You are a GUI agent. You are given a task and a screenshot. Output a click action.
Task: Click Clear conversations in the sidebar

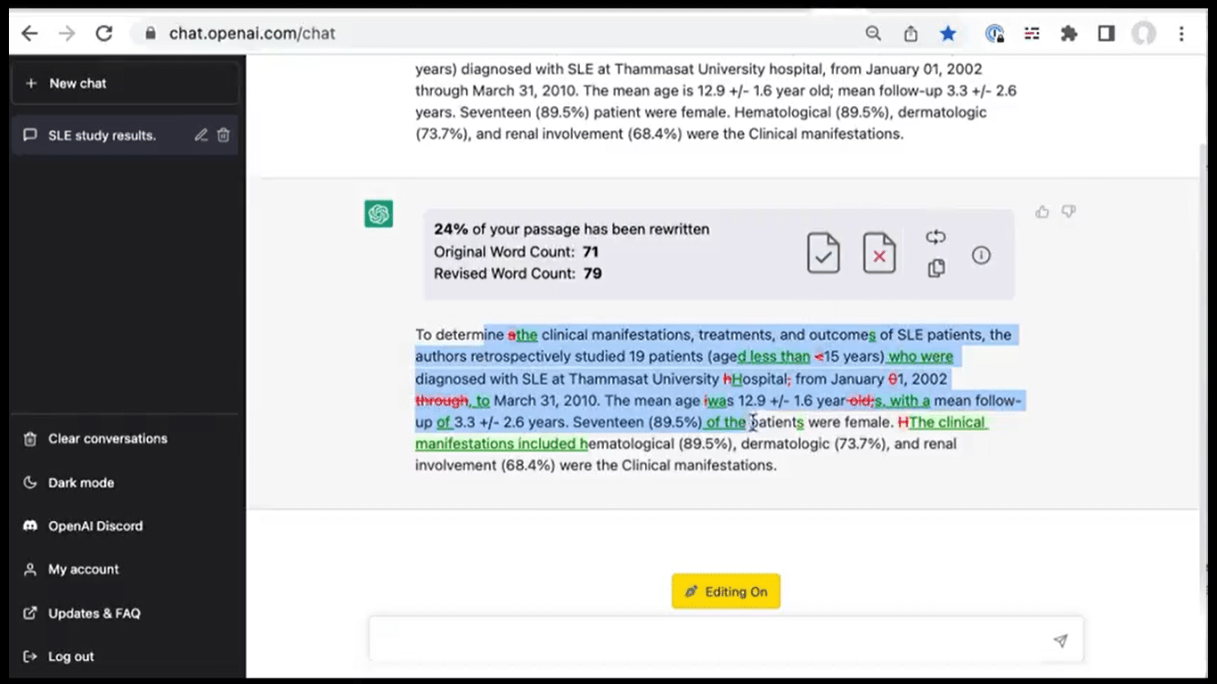(x=107, y=438)
